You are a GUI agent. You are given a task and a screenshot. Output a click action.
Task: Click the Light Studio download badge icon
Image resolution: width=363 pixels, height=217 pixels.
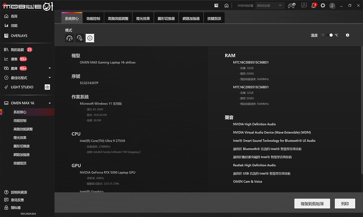[x=47, y=87]
